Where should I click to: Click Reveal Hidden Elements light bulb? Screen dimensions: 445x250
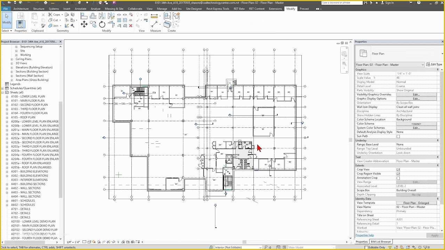118,242
